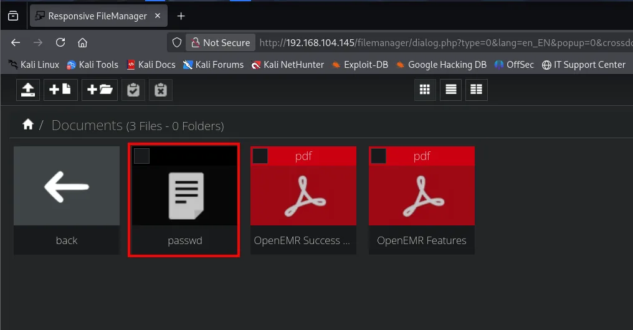Click the back label

[x=67, y=240]
